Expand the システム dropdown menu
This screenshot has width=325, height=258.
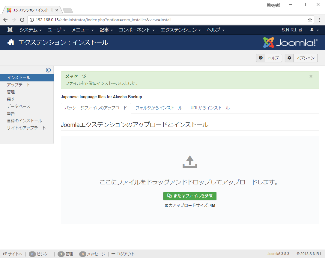click(x=31, y=30)
